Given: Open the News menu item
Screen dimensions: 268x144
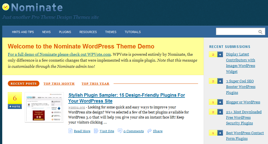Looking at the screenshot, I should 46,32.
